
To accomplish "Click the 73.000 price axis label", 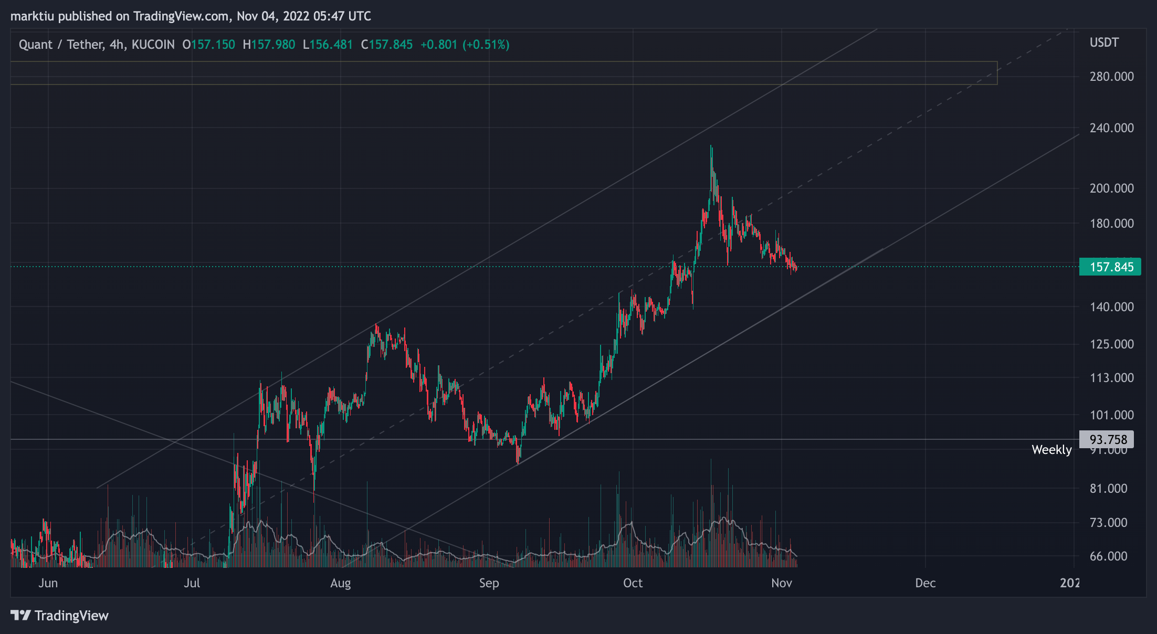I will pos(1108,523).
